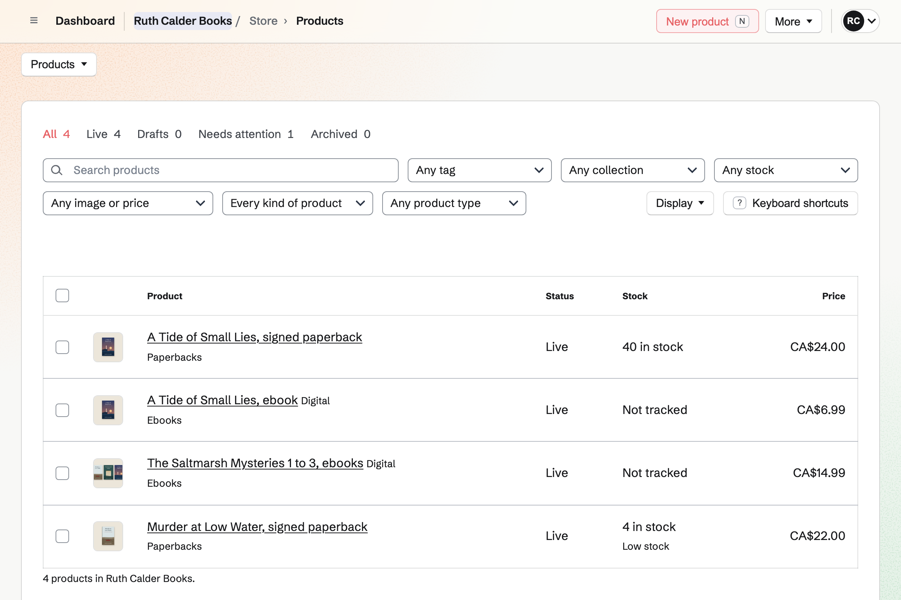Open thumbnail of Murder at Low Water
The width and height of the screenshot is (901, 600).
click(x=108, y=536)
